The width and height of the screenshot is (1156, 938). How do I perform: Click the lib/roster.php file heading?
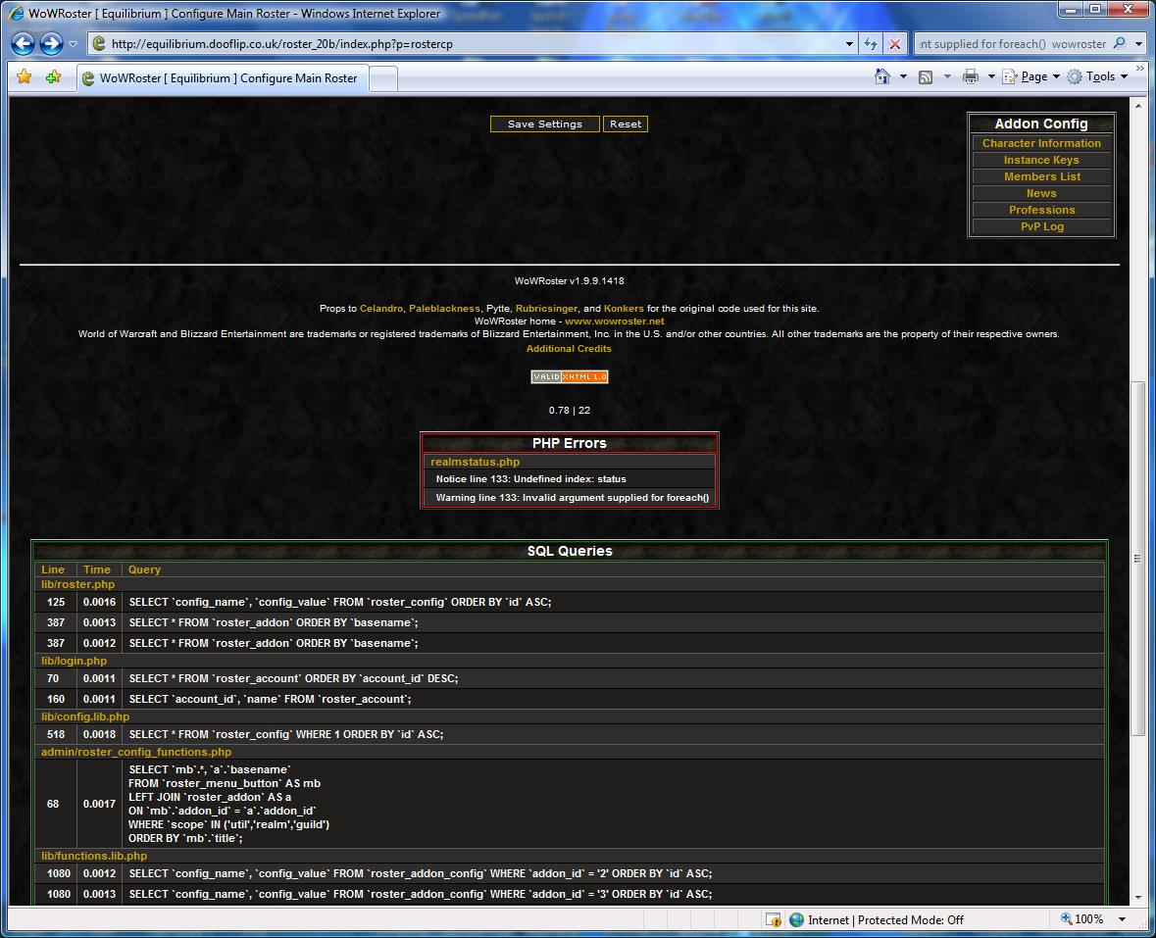pos(78,584)
